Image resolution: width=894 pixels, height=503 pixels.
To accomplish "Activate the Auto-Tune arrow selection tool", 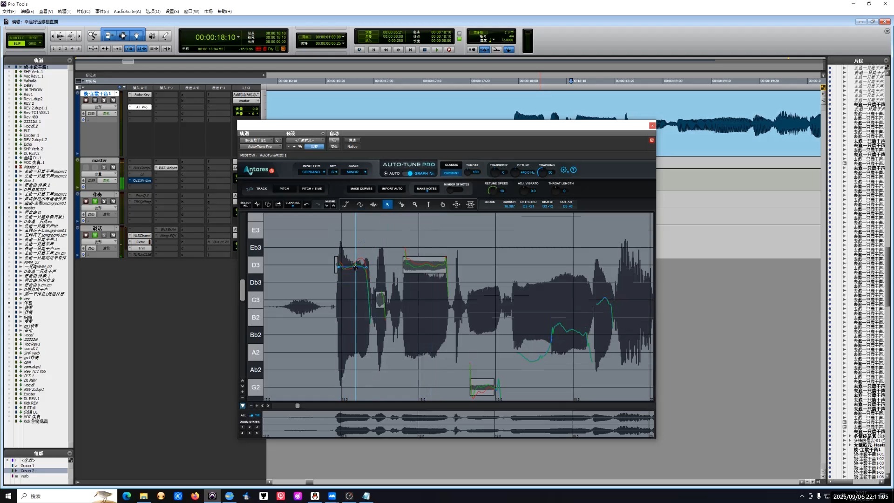I will point(387,204).
